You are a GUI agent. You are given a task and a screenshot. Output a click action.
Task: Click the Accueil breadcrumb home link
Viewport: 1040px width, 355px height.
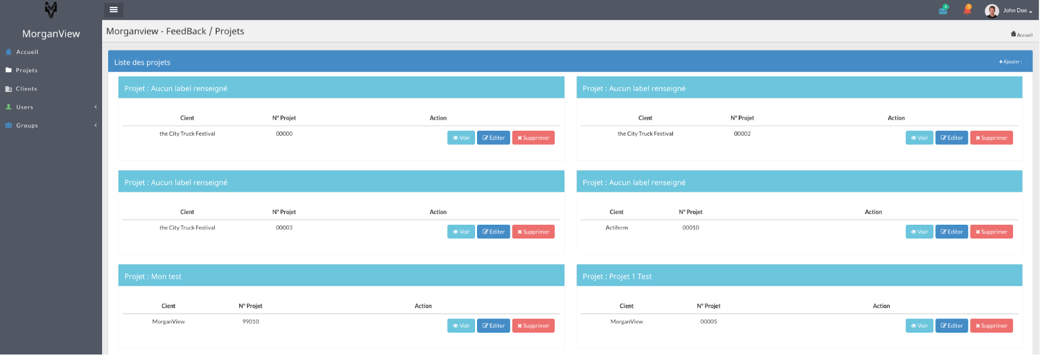coord(1021,35)
